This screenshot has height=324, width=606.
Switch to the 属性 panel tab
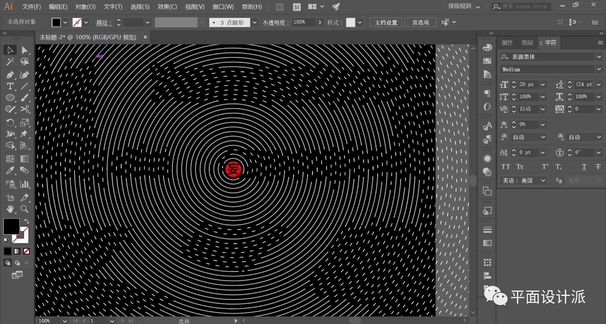pos(507,43)
